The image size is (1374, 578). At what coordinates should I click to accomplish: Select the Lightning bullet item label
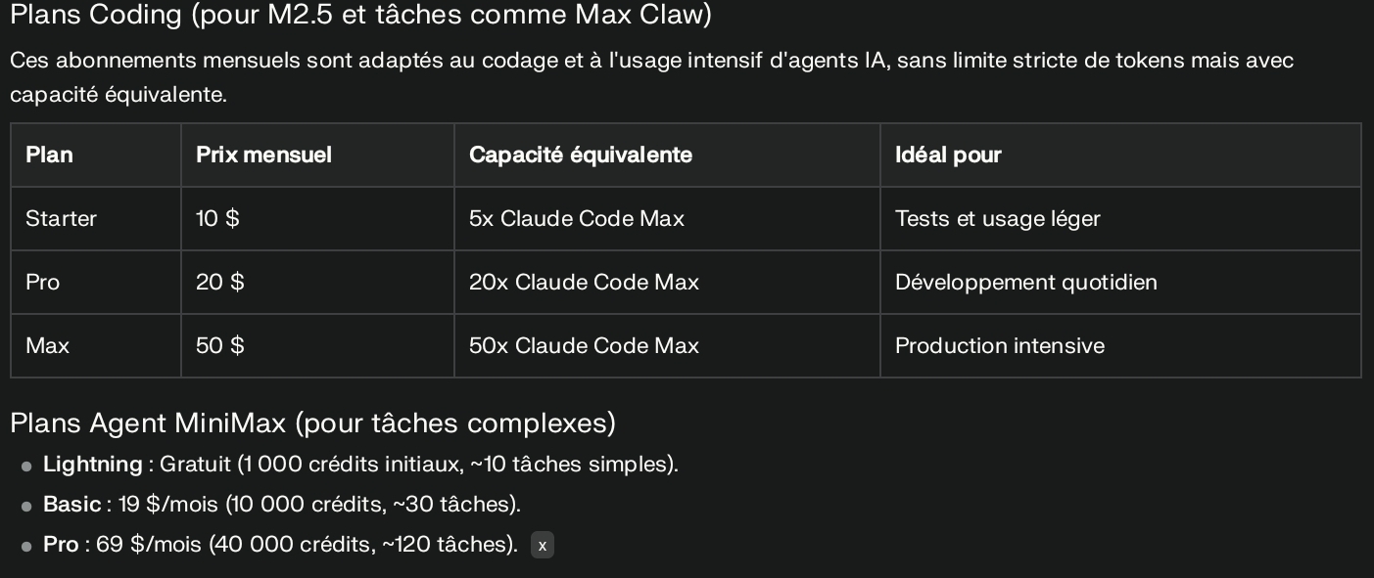click(x=93, y=464)
